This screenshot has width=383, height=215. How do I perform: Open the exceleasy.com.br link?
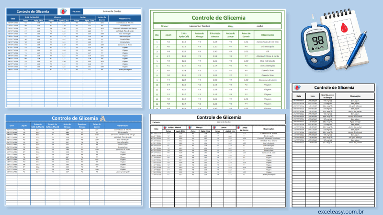[x=341, y=212]
